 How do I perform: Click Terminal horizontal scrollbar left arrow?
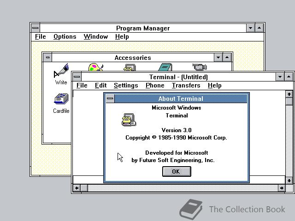coord(77,188)
